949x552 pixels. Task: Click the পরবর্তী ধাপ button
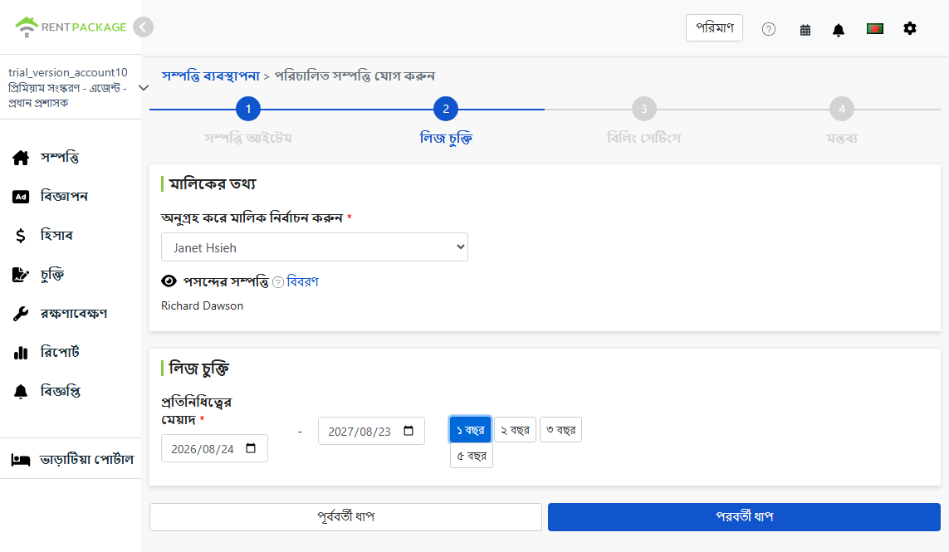745,517
